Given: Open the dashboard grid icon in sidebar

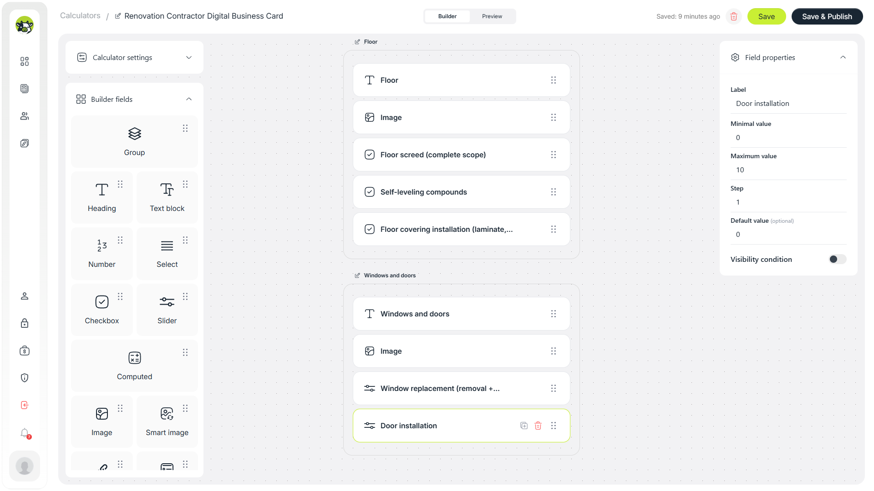Looking at the screenshot, I should click(x=25, y=61).
